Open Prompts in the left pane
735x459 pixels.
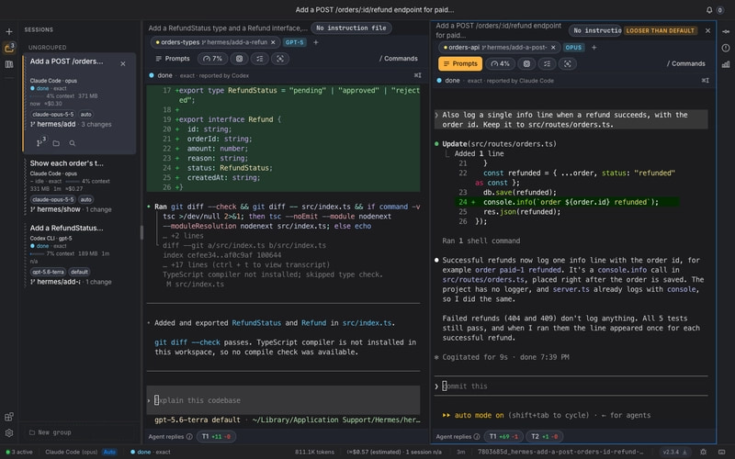click(x=172, y=59)
